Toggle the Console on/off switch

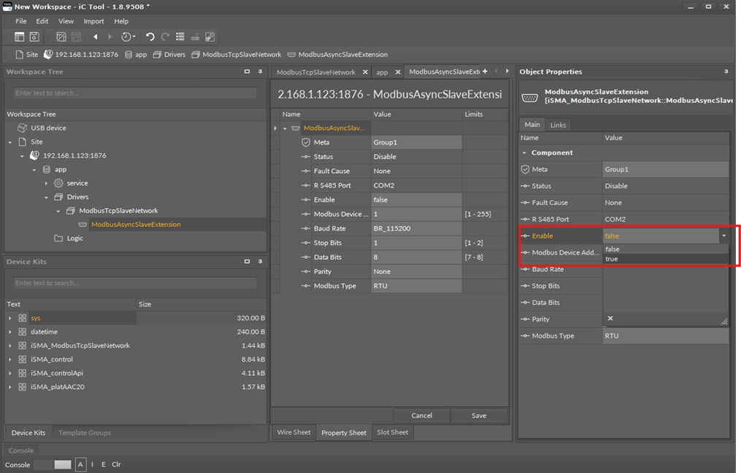pyautogui.click(x=53, y=464)
